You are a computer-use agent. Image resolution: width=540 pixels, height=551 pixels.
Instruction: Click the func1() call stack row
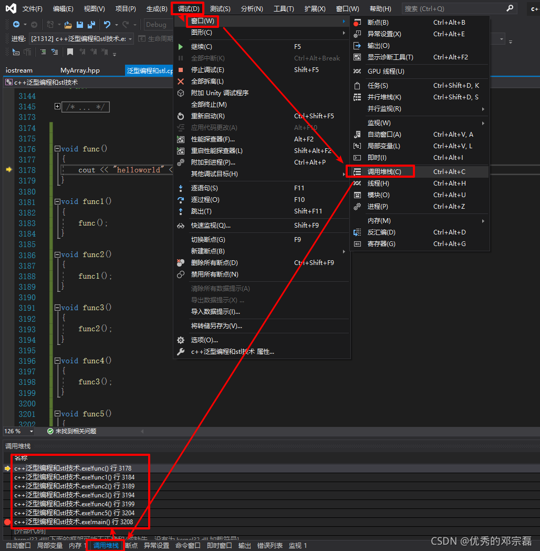point(271,477)
